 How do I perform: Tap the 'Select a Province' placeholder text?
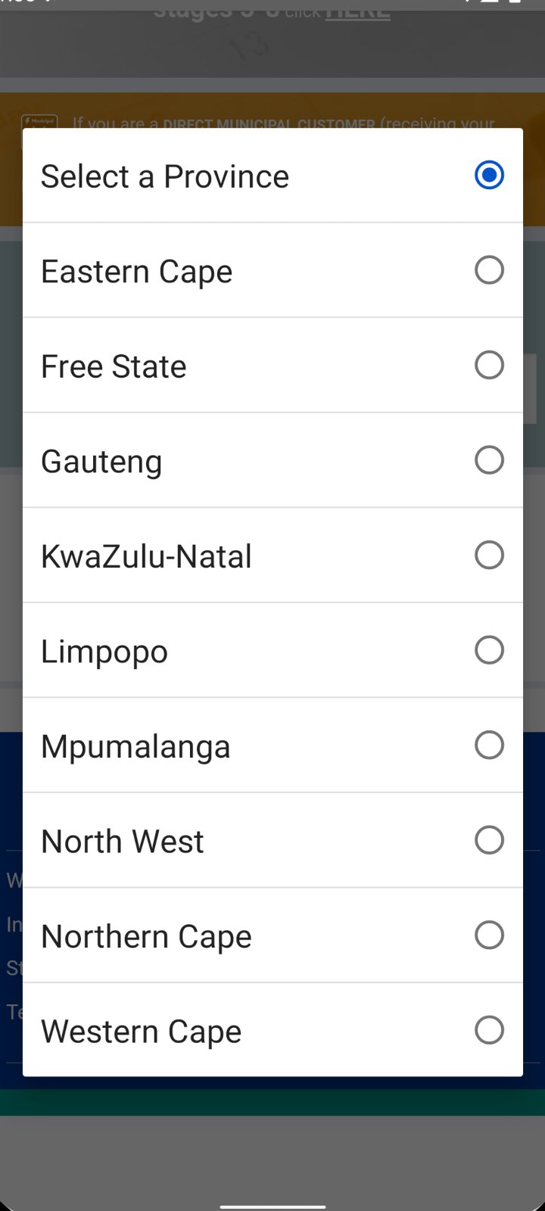(165, 176)
